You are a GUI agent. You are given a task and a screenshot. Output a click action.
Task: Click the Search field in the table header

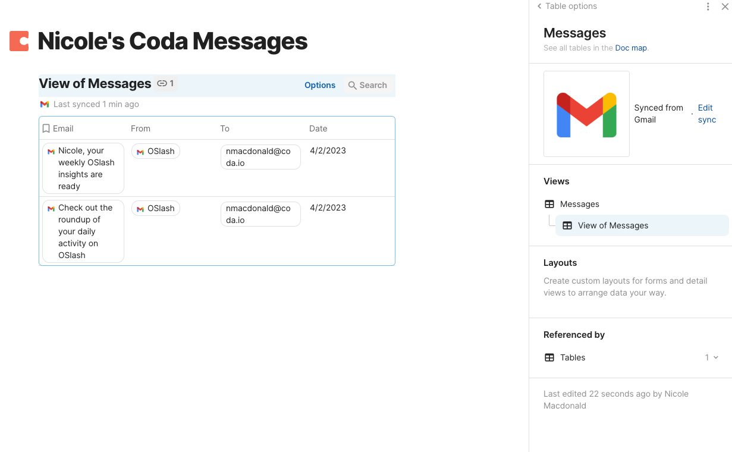pos(367,85)
